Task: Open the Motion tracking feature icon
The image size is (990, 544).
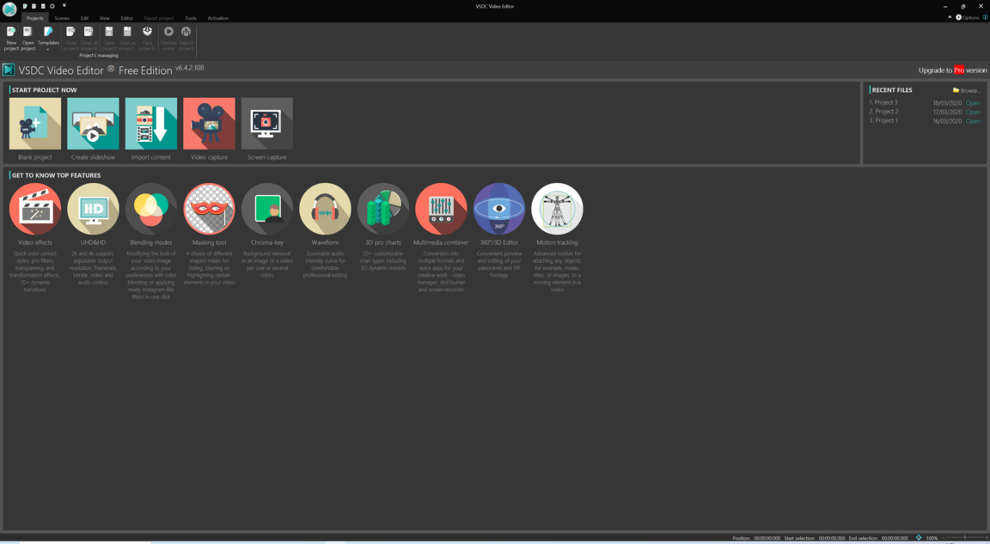Action: (557, 209)
